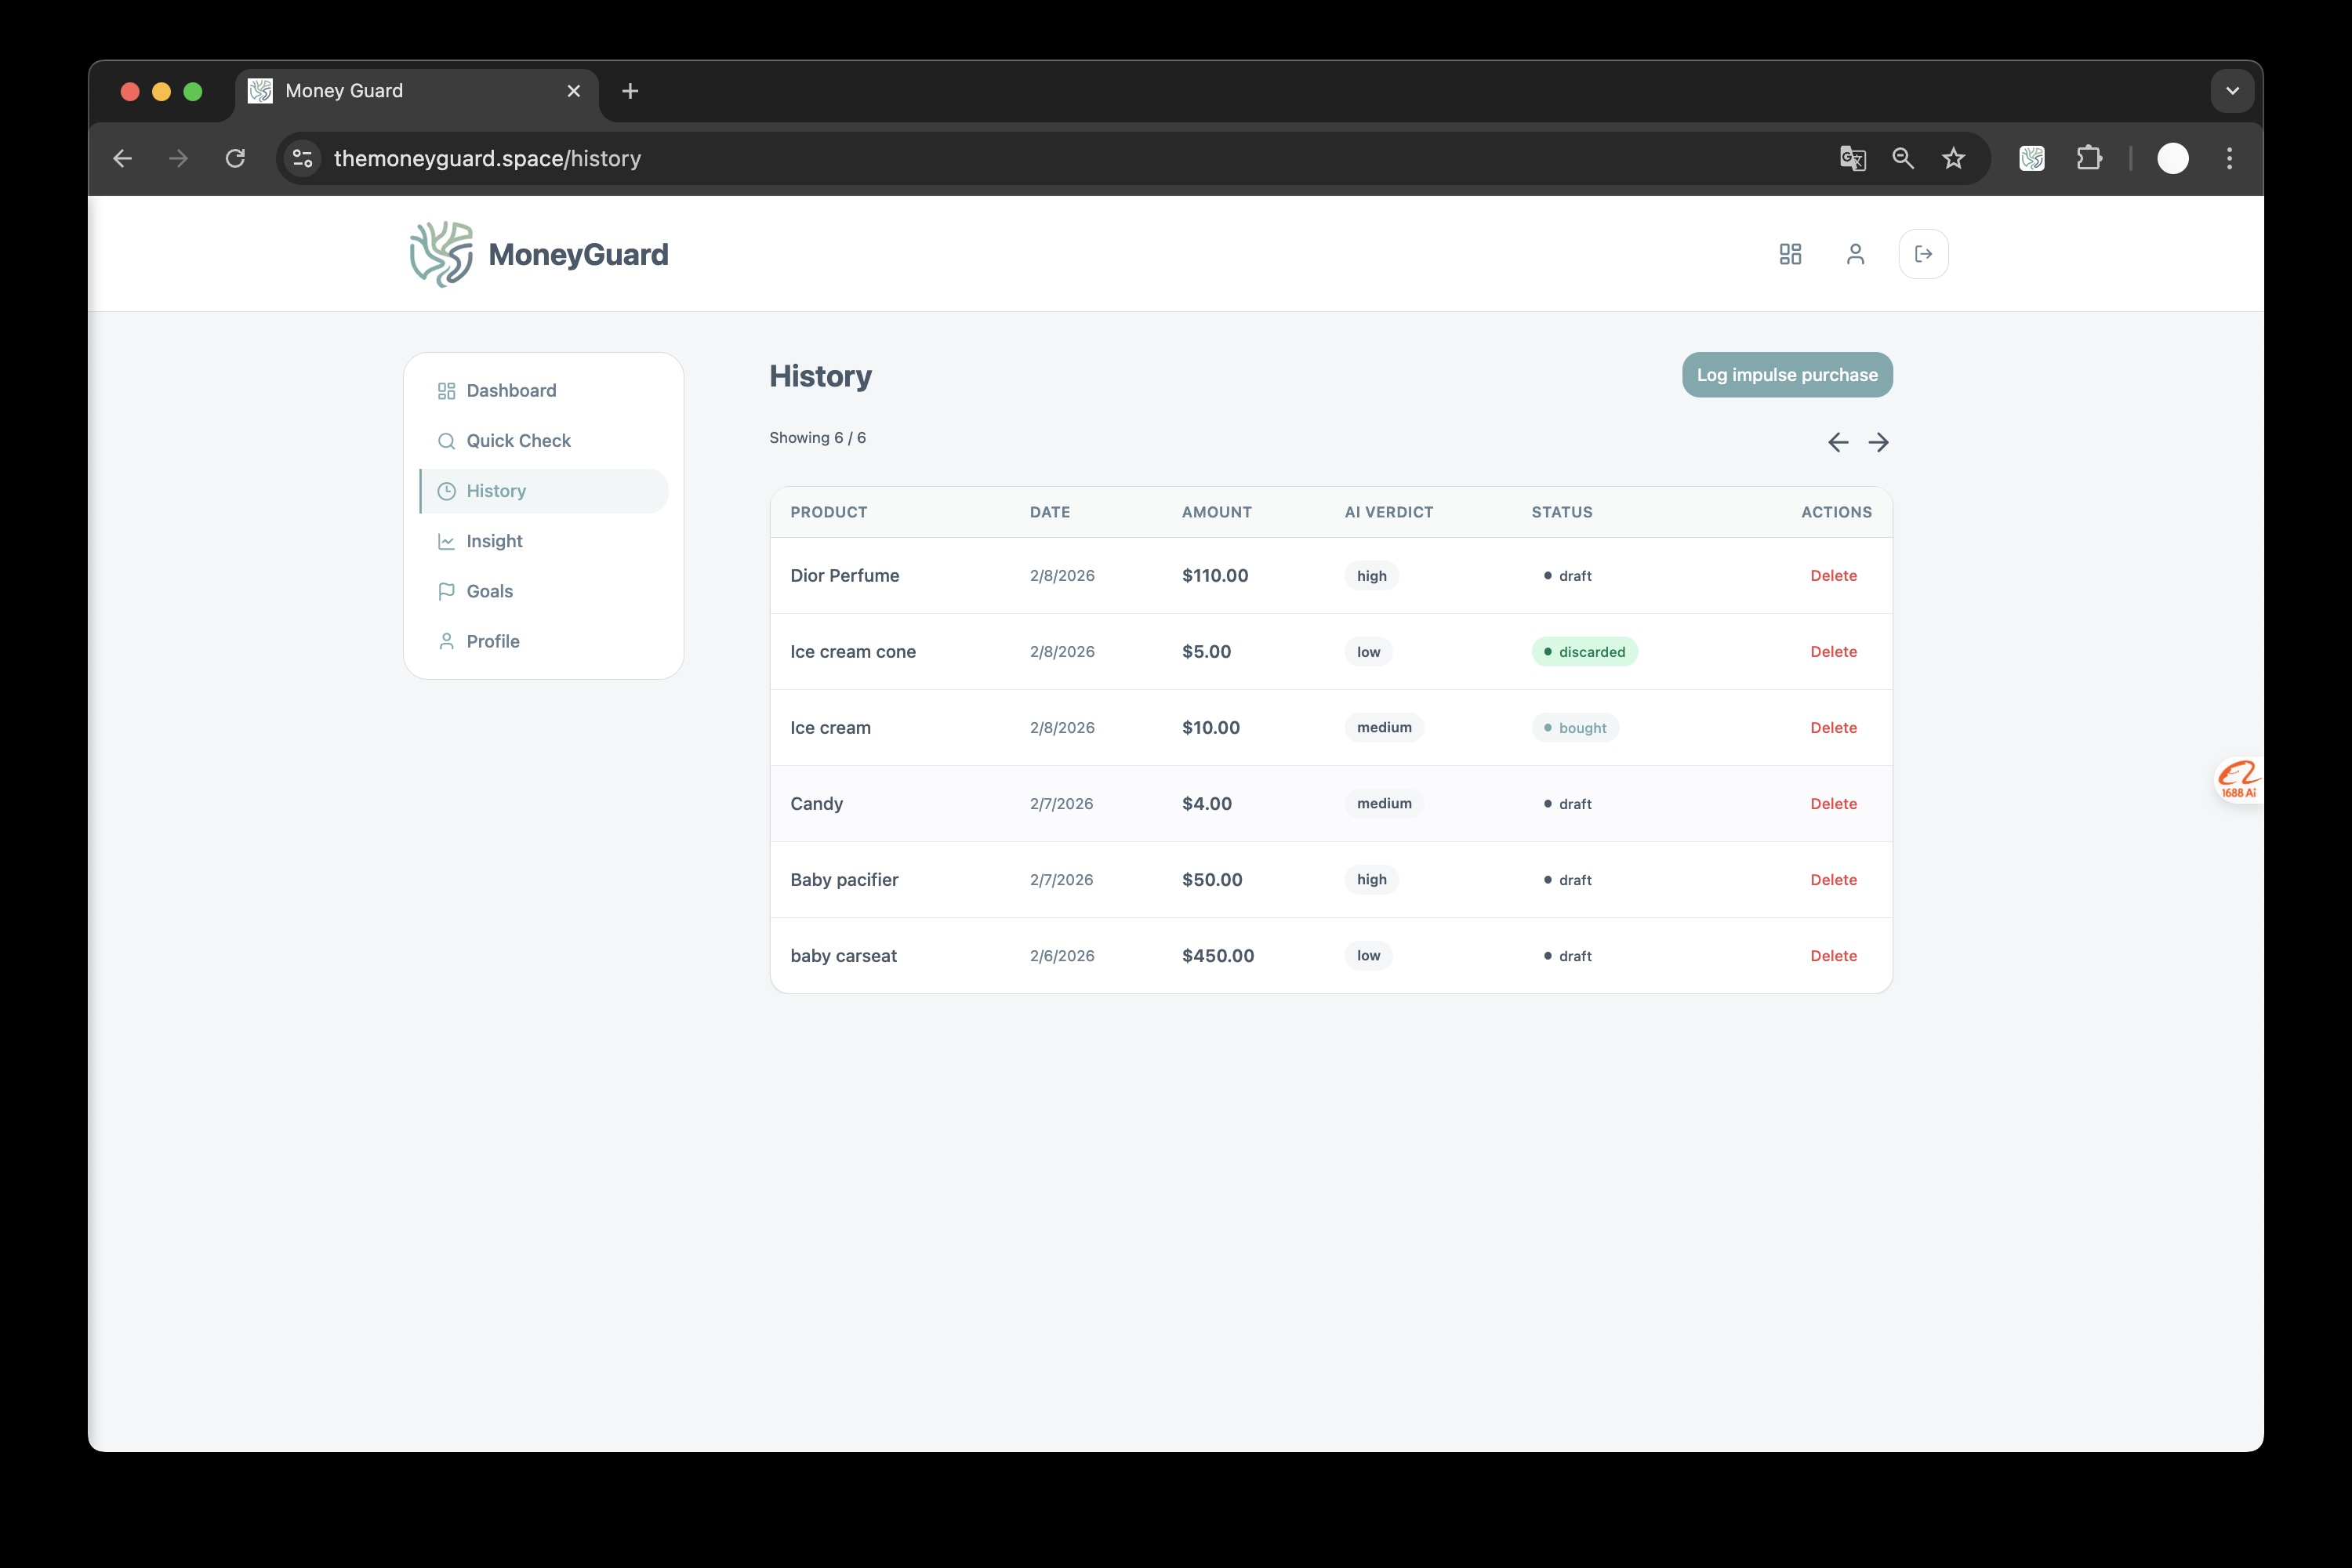Click Log impulse purchase button
This screenshot has width=2352, height=1568.
pos(1787,375)
